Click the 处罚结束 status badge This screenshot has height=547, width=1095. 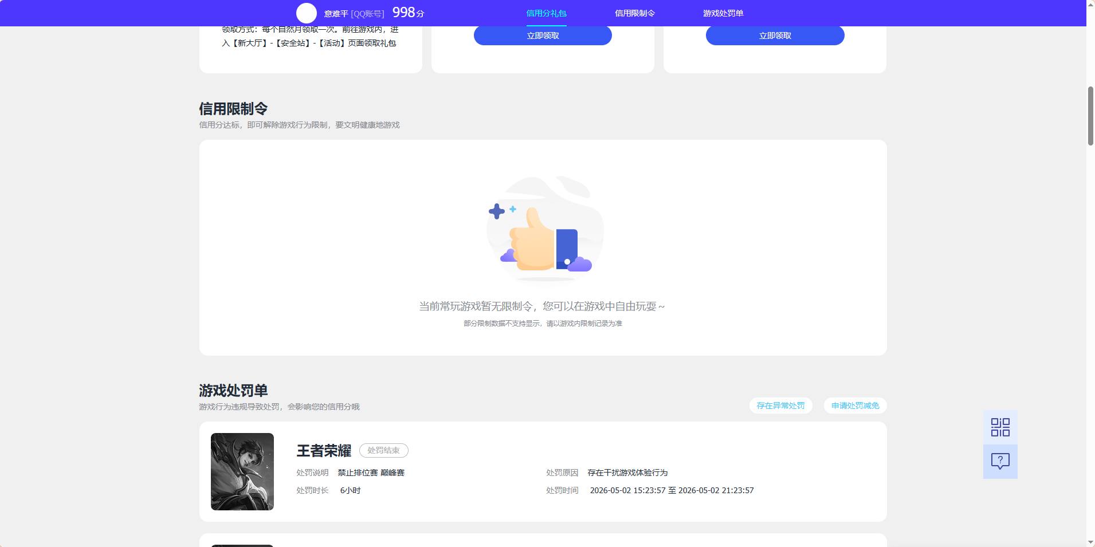pos(384,451)
